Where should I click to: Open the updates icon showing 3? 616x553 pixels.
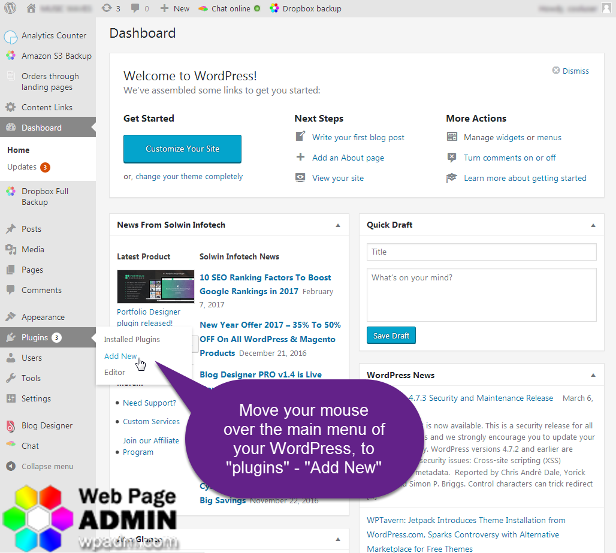(x=111, y=8)
